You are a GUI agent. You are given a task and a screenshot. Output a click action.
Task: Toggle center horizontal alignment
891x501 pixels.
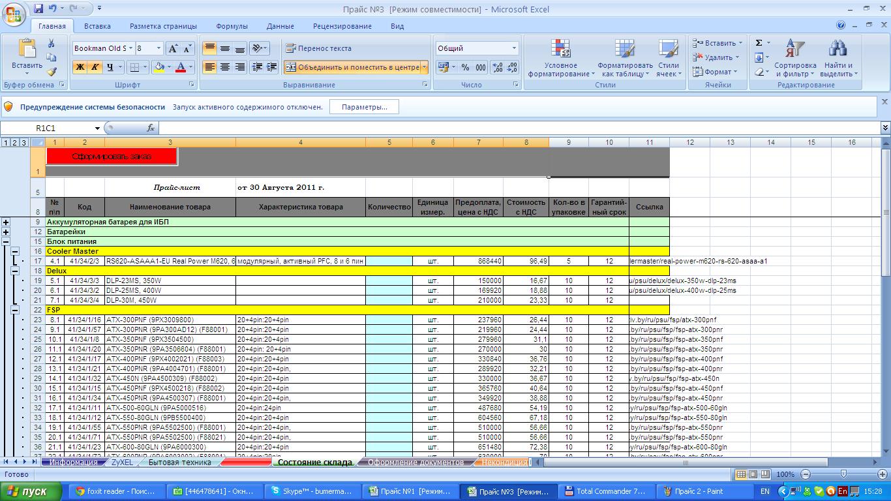[x=225, y=67]
